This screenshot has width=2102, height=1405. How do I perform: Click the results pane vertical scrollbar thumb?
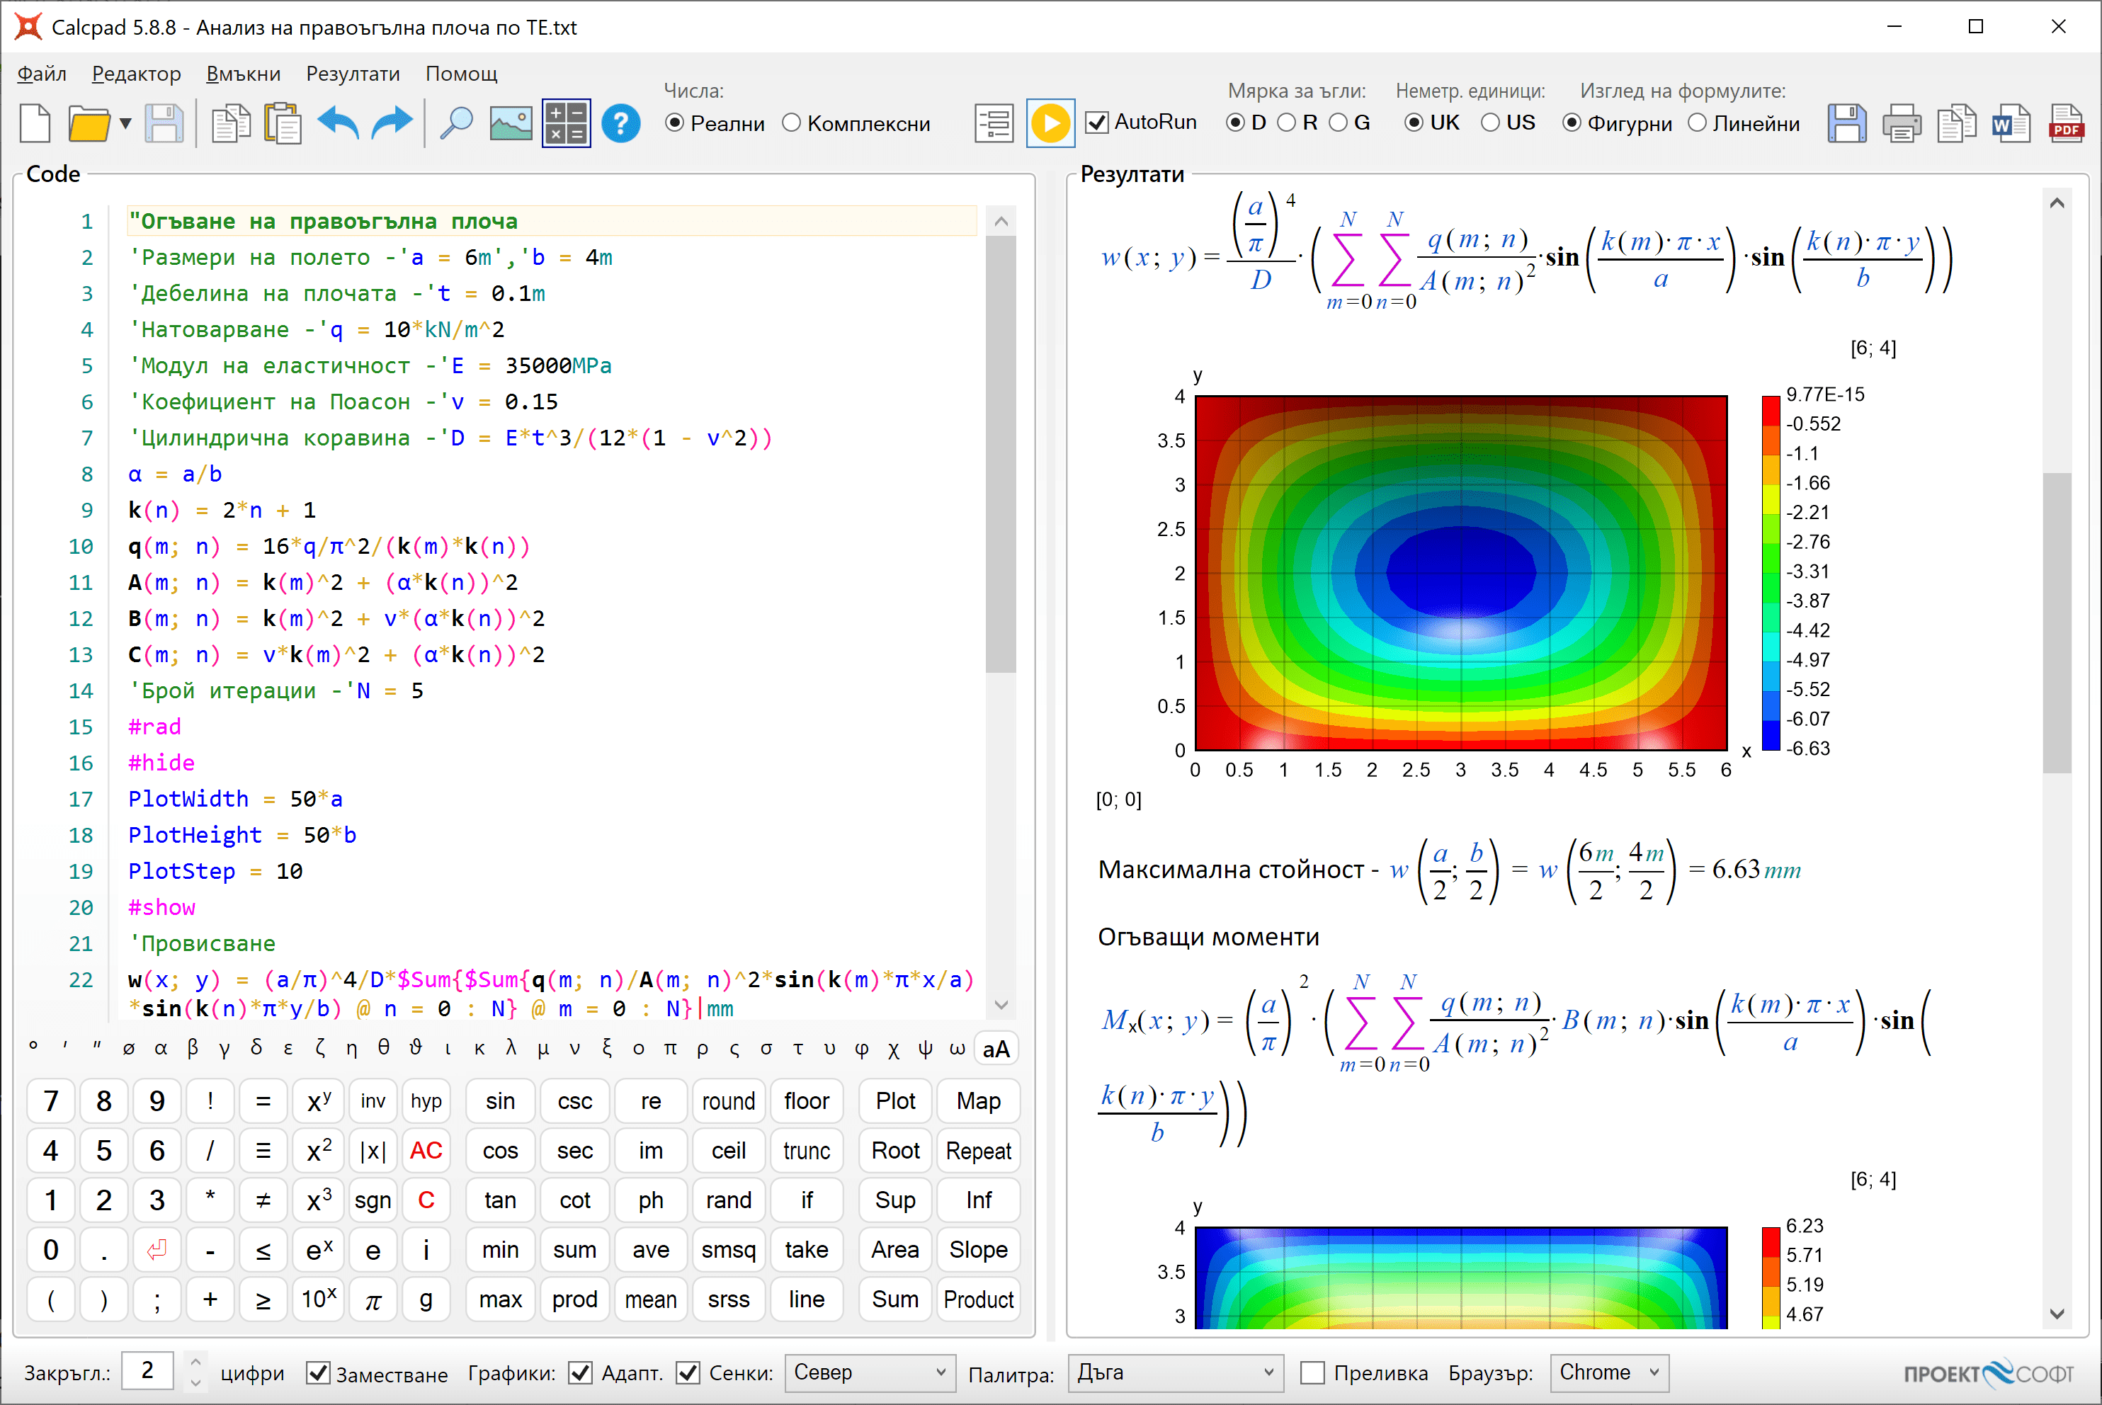coord(2057,622)
